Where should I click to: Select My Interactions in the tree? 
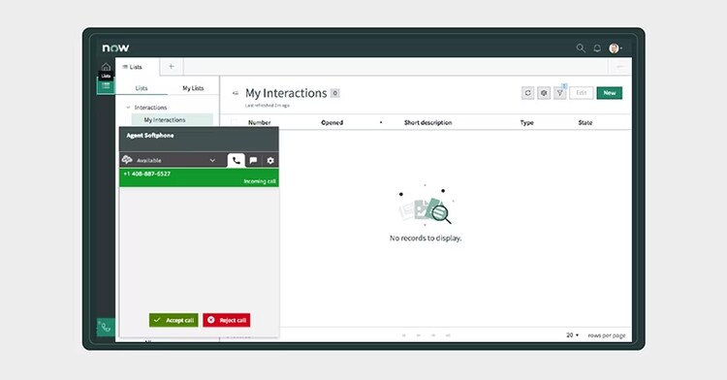point(172,120)
